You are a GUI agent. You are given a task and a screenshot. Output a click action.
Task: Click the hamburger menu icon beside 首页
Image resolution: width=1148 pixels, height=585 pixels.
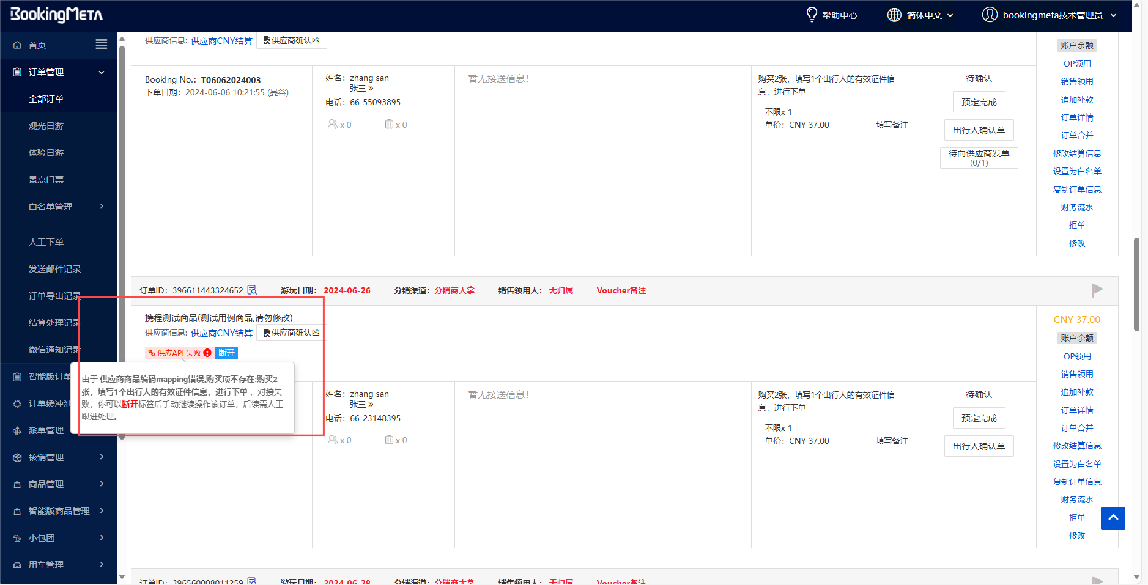[102, 45]
